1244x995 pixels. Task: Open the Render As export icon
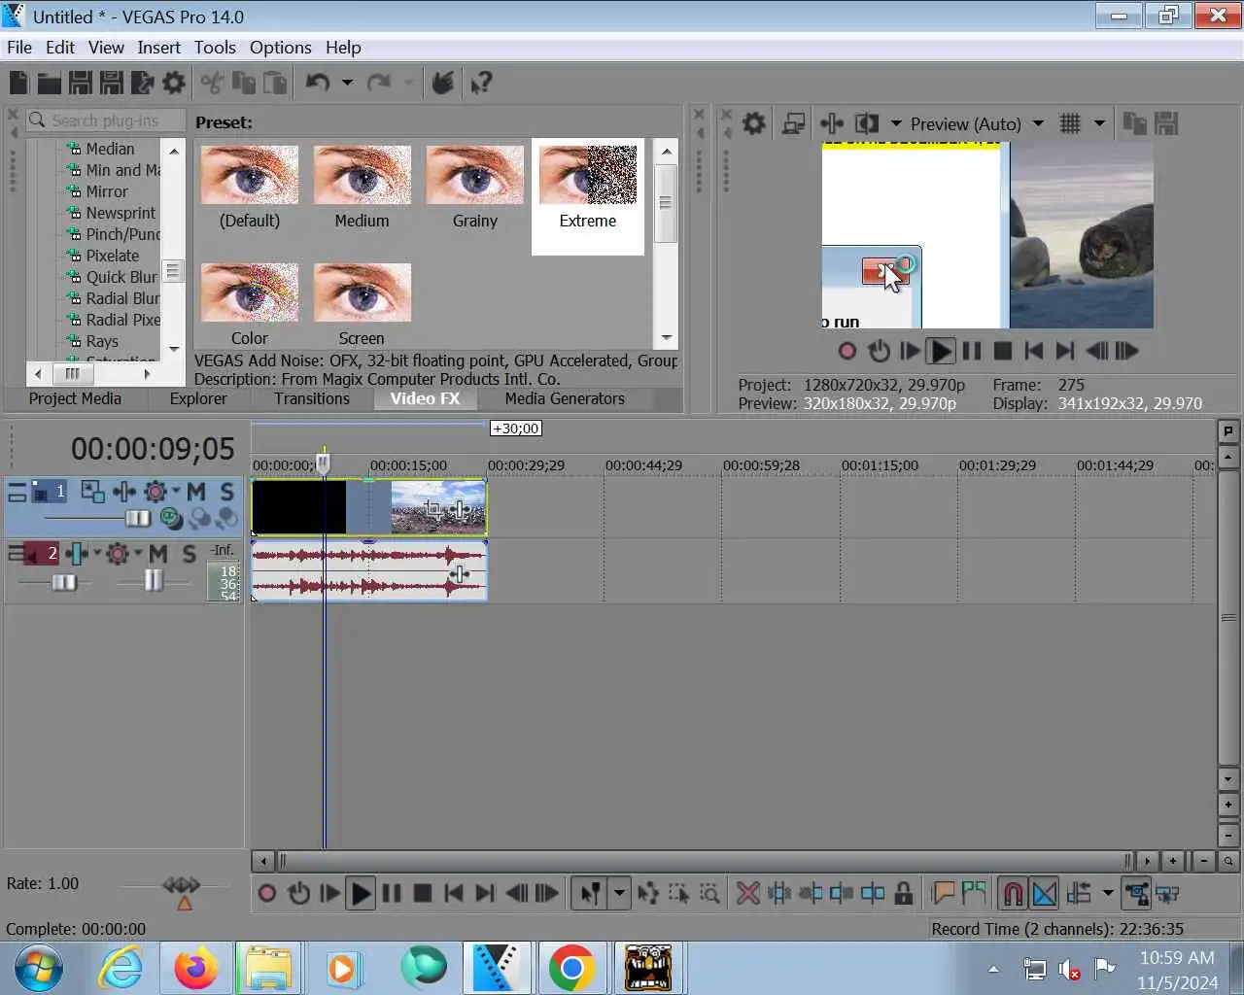[x=143, y=84]
